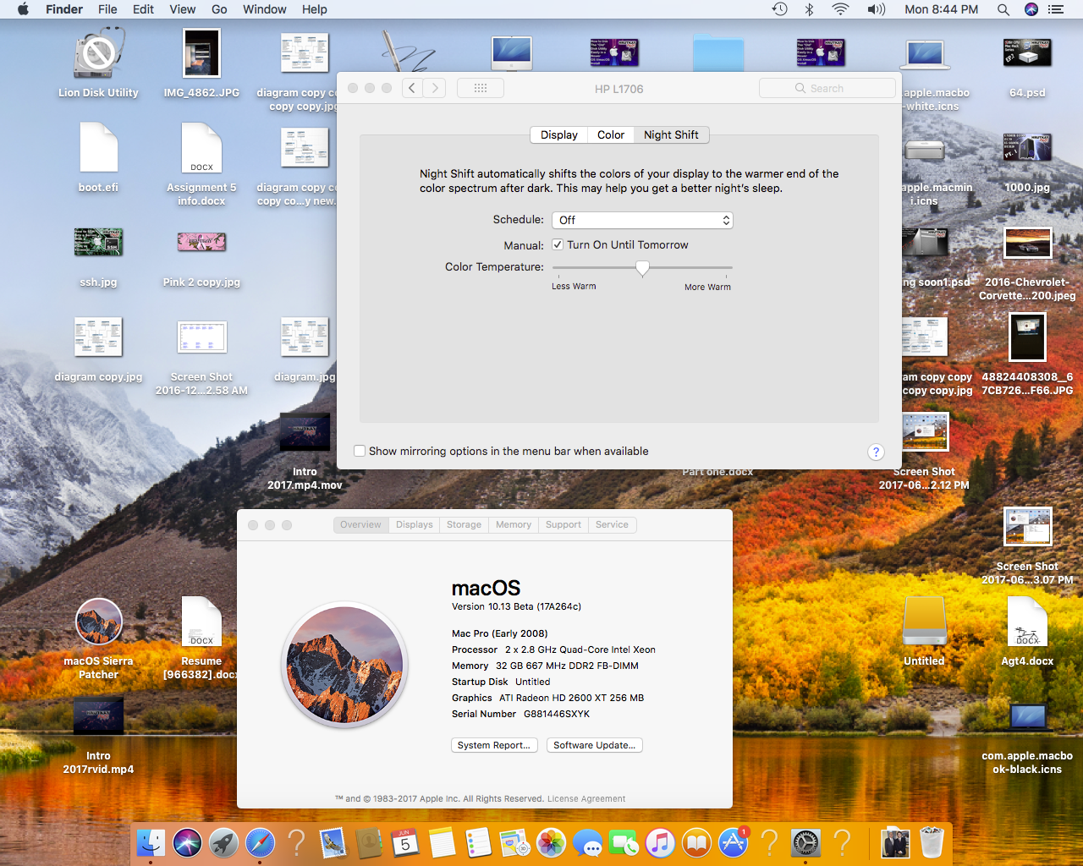
Task: Open Safari compass icon in Dock
Action: 260,843
